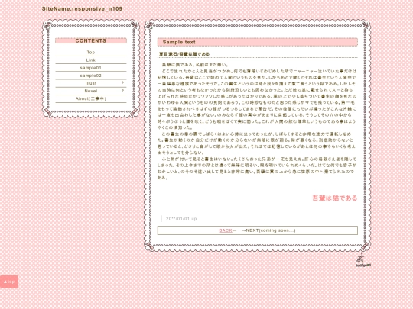Expand the Novel submenu arrow
This screenshot has height=309, width=413.
pyautogui.click(x=122, y=90)
